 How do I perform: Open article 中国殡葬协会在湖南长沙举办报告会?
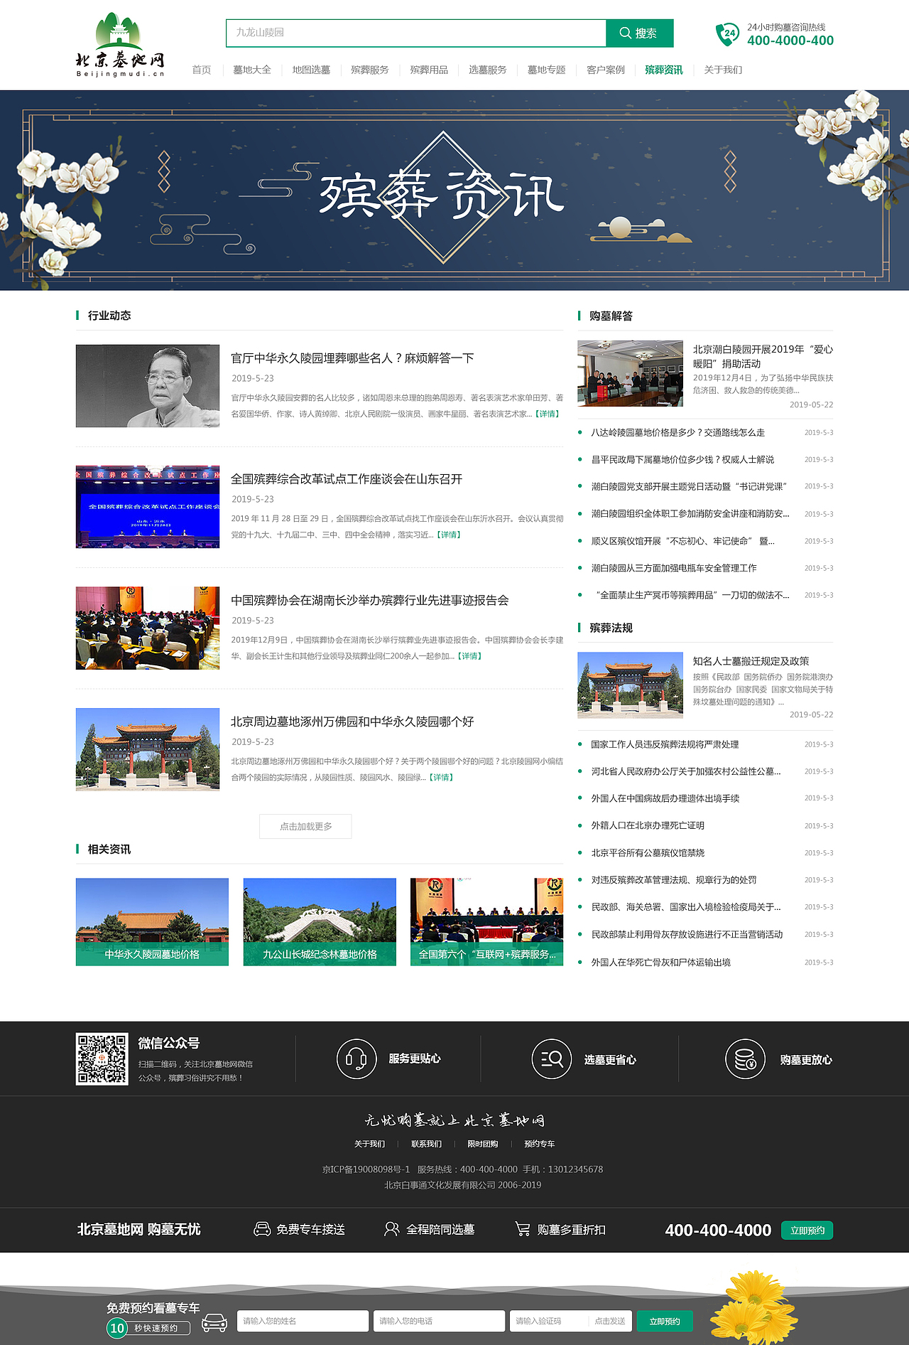(370, 601)
